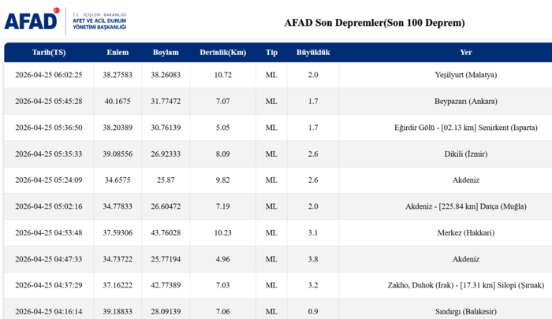Click depth value 5.05
This screenshot has height=319, width=552.
tap(223, 128)
